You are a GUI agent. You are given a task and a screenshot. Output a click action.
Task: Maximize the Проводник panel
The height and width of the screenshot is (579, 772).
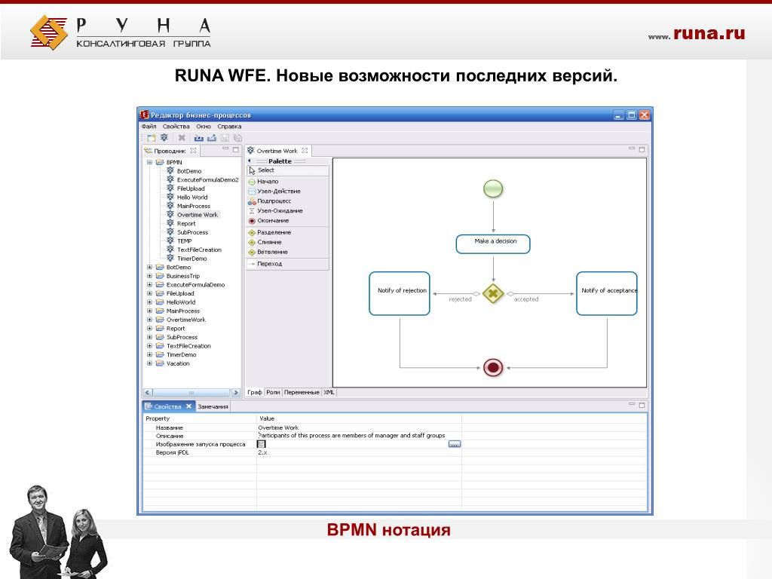[236, 149]
